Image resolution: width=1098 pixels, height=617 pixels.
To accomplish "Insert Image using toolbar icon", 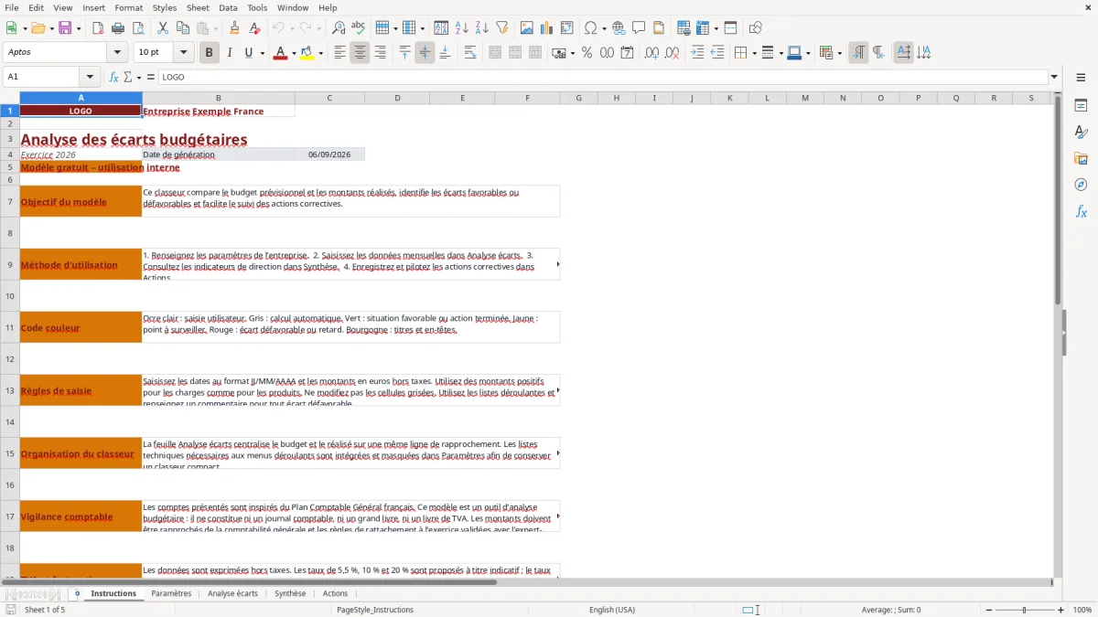I will tap(527, 28).
